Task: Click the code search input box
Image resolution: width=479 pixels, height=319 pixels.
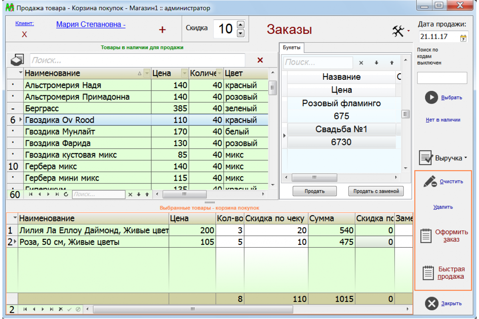Action: [x=442, y=78]
